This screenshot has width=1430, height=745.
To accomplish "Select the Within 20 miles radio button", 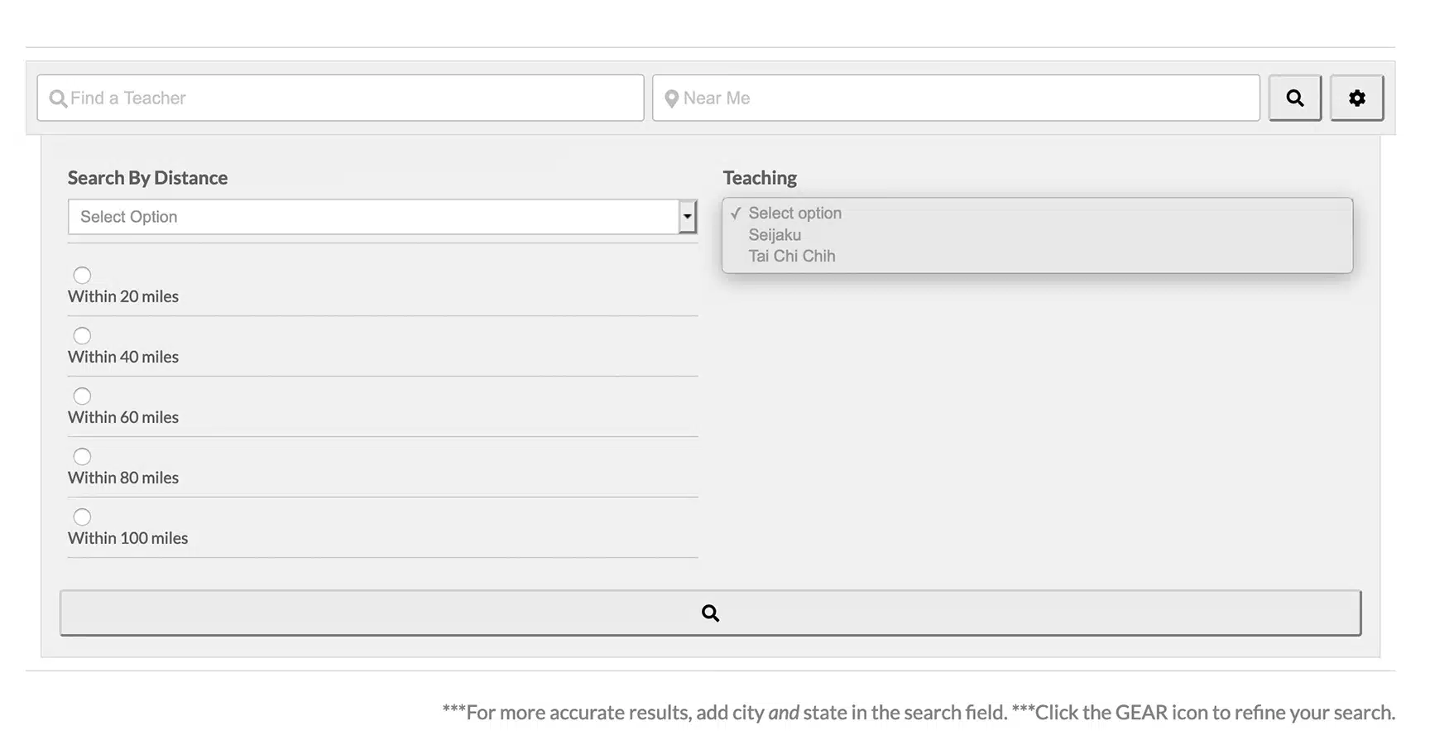I will pyautogui.click(x=82, y=275).
